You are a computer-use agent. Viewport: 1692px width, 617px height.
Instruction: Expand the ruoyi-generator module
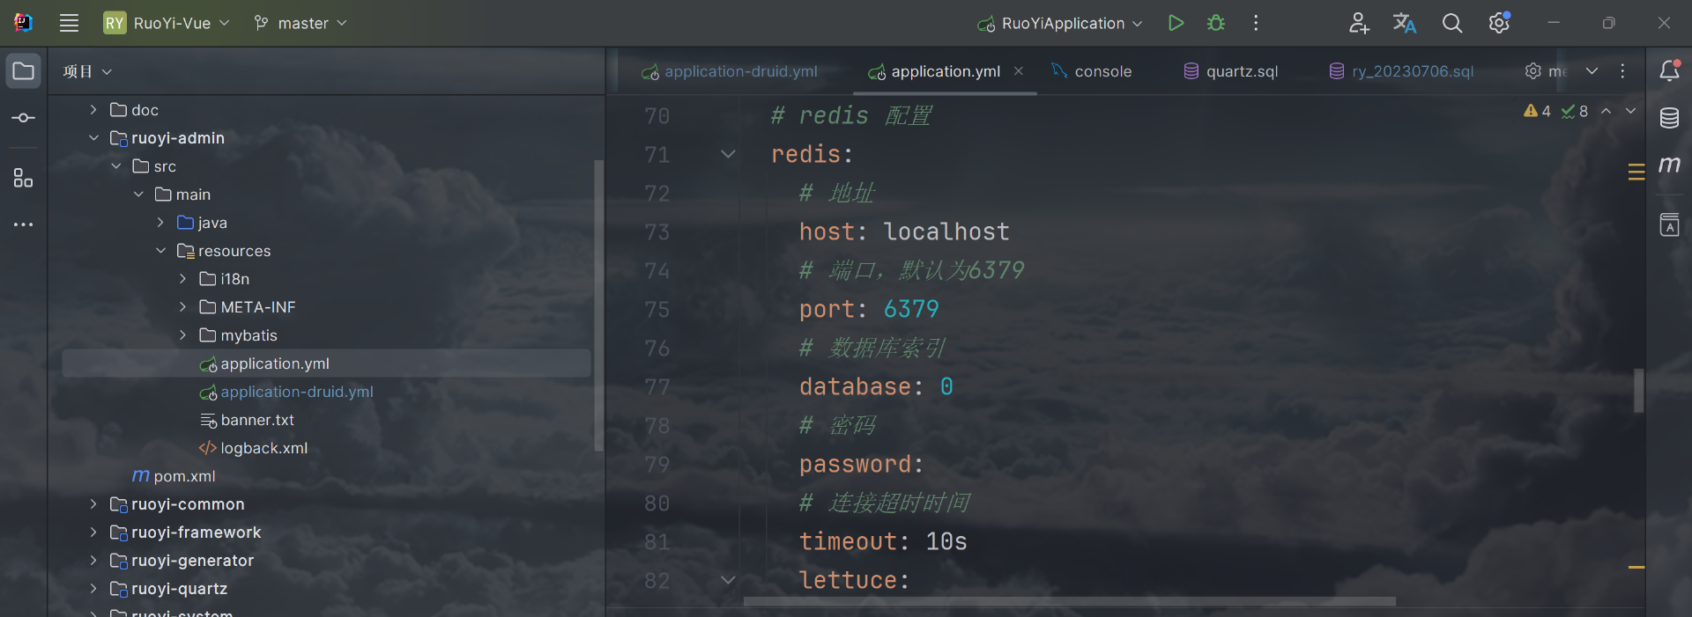pos(93,561)
